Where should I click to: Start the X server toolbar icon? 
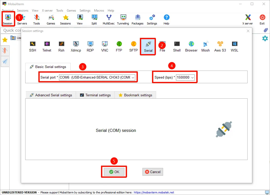pyautogui.click(x=248, y=19)
